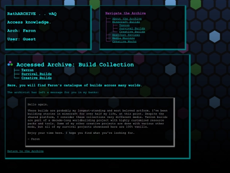Click the 'User: Guest' line
Image resolution: width=230 pixels, height=173 pixels.
21,39
